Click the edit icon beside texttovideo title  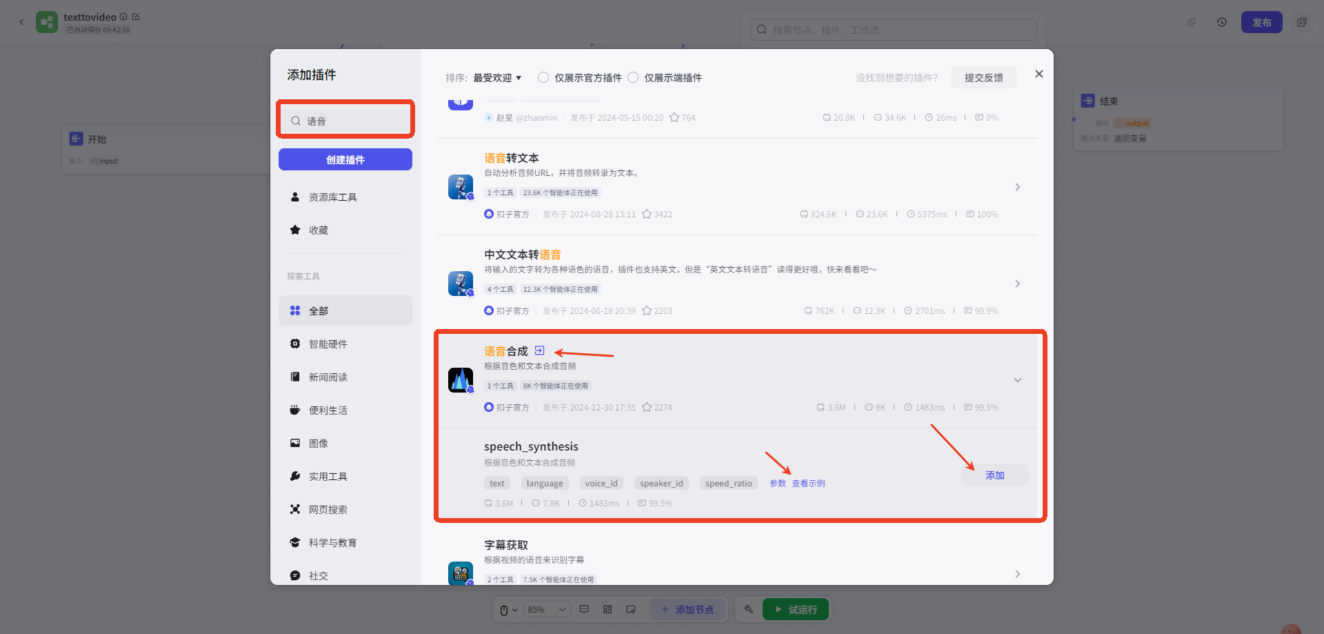136,17
